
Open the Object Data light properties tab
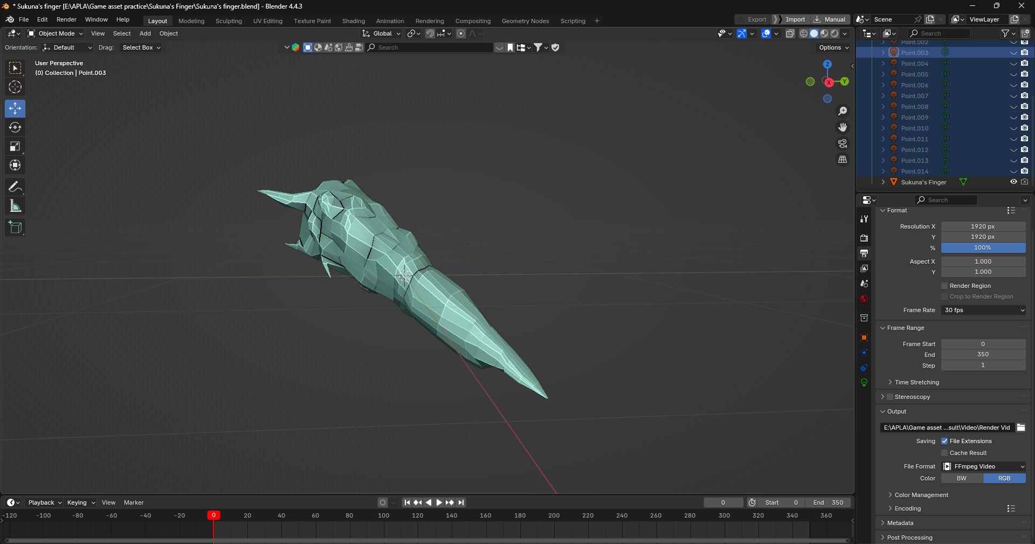[864, 383]
